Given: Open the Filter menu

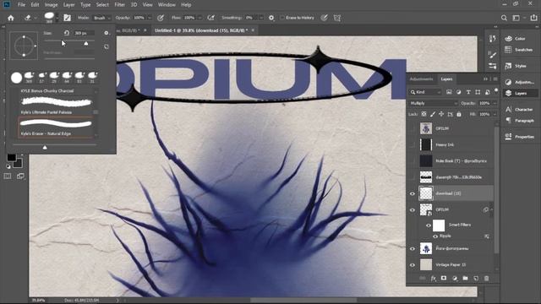Looking at the screenshot, I should click(119, 5).
